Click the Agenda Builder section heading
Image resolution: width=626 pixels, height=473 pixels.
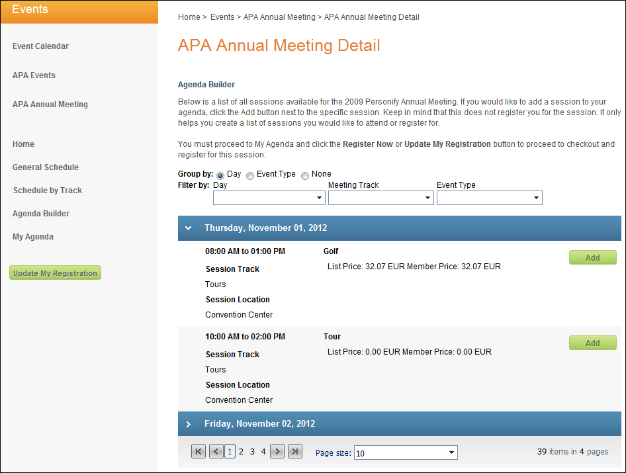click(206, 85)
